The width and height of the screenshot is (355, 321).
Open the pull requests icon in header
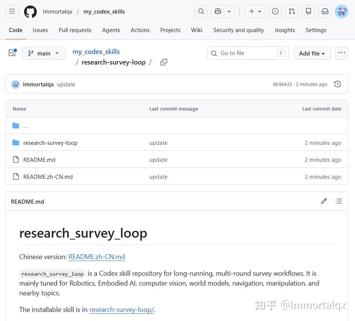(292, 11)
